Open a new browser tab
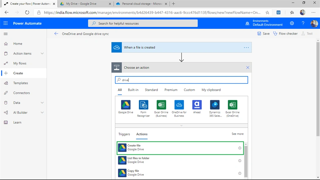The image size is (320, 180). pyautogui.click(x=173, y=4)
